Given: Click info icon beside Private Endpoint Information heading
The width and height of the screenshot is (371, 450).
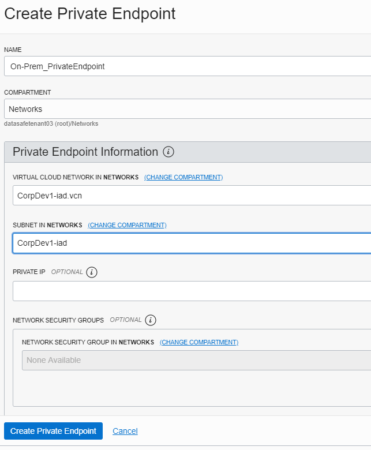Looking at the screenshot, I should click(168, 152).
